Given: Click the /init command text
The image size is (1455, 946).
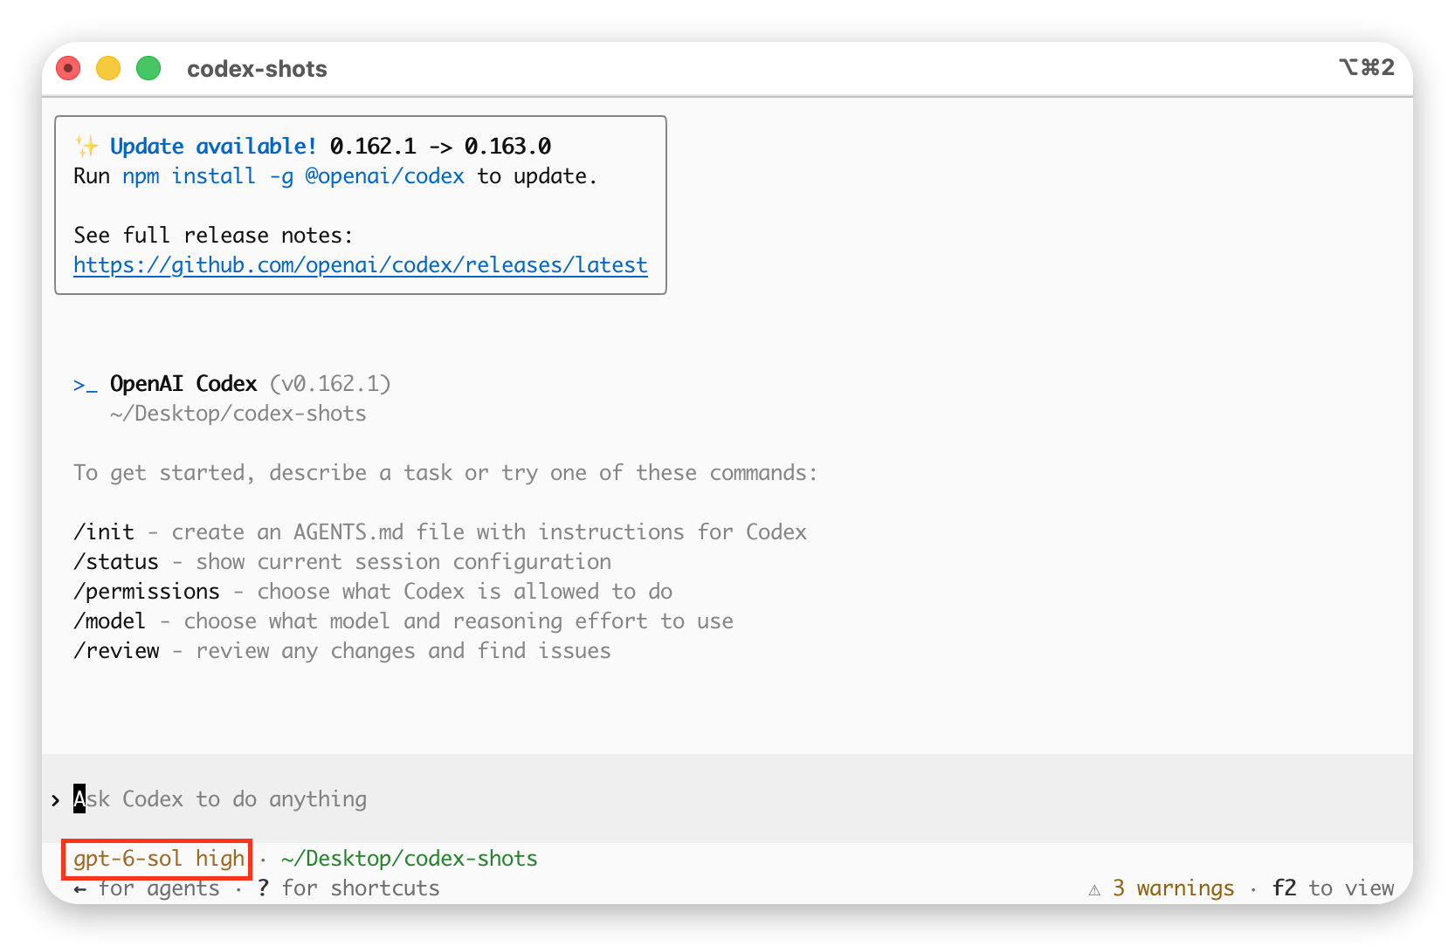Looking at the screenshot, I should click(104, 532).
